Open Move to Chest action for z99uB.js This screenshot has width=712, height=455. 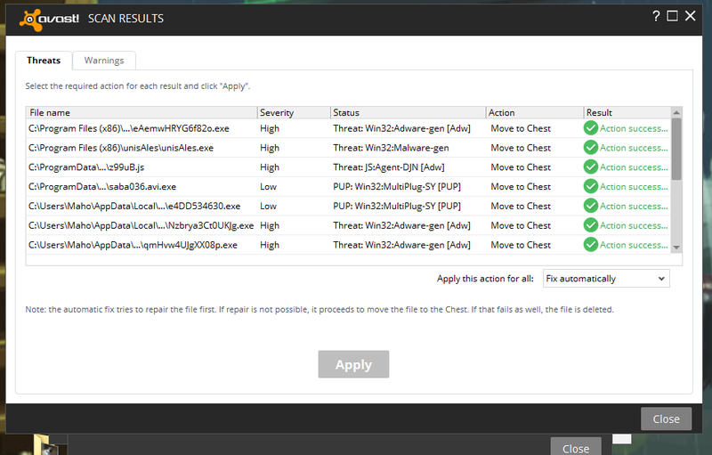point(521,167)
